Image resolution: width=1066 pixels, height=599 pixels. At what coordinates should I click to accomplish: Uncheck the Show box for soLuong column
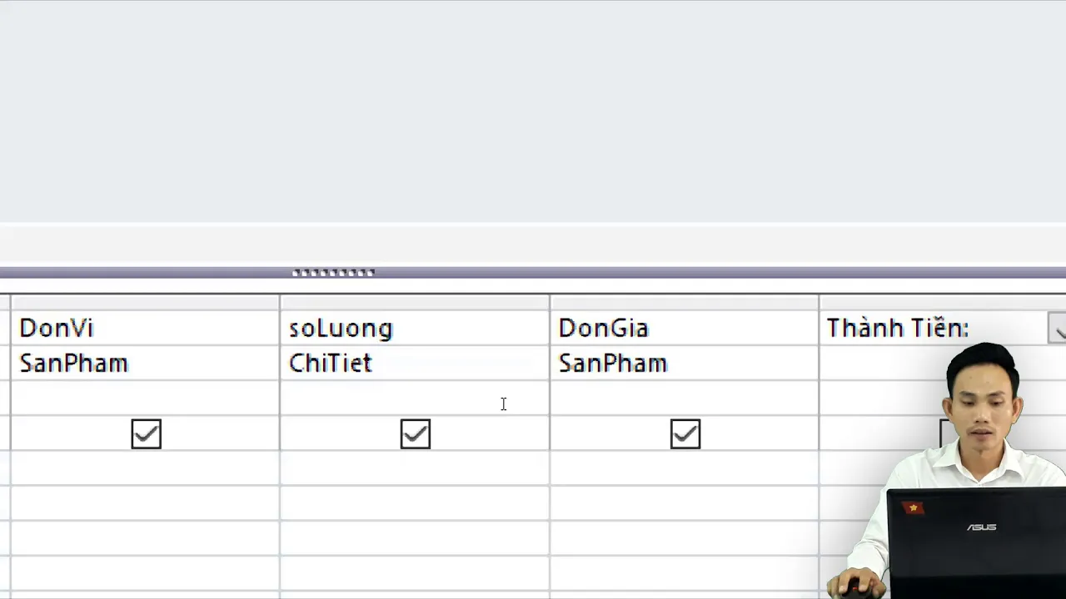tap(416, 433)
